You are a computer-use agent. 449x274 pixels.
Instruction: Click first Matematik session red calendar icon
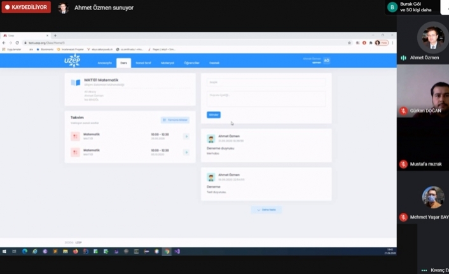[x=75, y=136]
